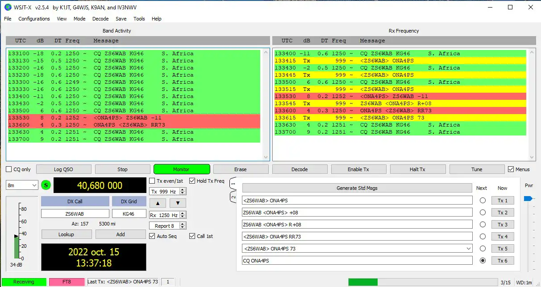Image resolution: width=541 pixels, height=287 pixels.
Task: Click the Erase button
Action: click(x=241, y=169)
